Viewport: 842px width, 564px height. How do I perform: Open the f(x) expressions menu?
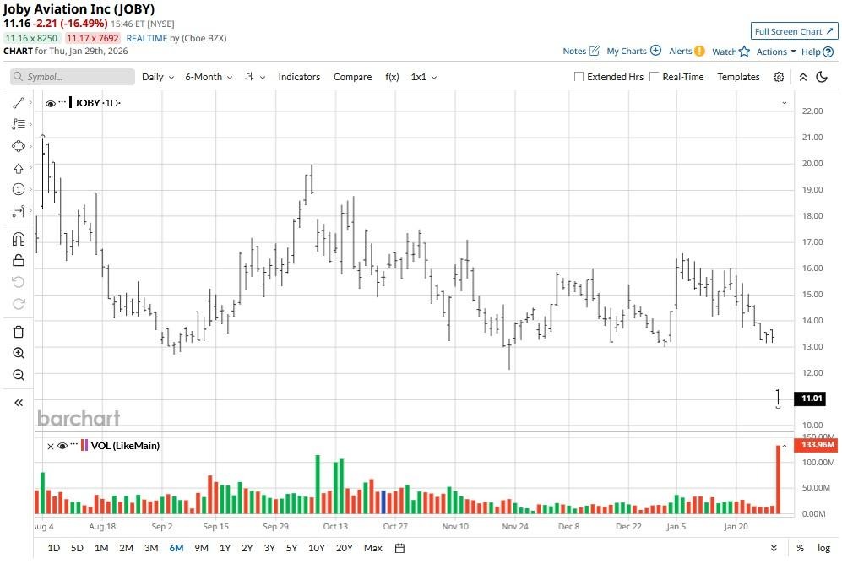click(x=392, y=77)
